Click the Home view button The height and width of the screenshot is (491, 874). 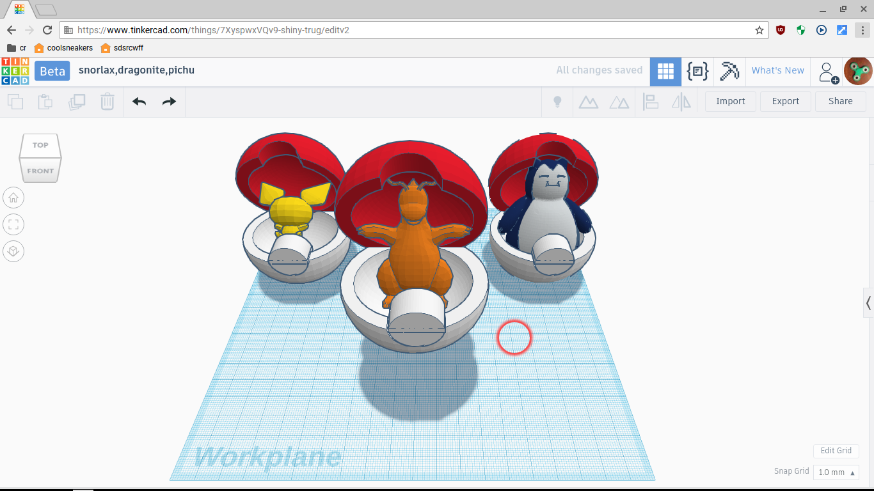coord(13,198)
